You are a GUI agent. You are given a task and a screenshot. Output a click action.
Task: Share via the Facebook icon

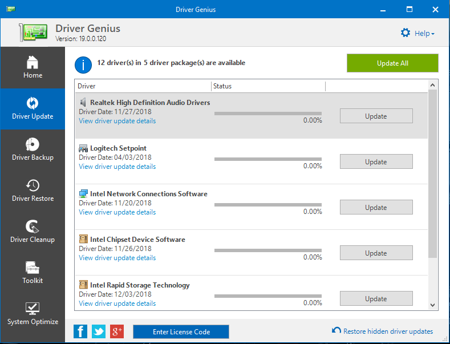[80, 331]
